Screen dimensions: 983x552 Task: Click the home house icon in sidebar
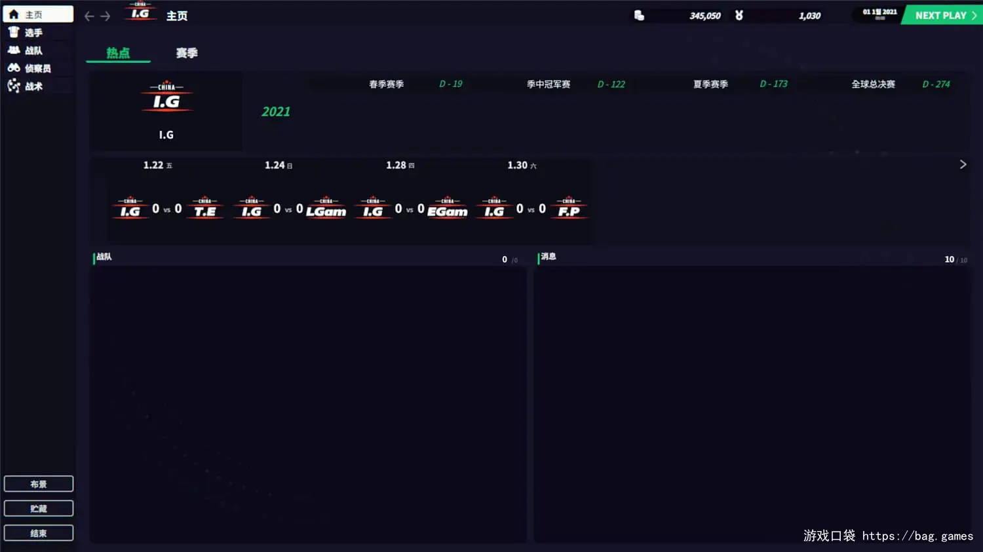(x=14, y=14)
